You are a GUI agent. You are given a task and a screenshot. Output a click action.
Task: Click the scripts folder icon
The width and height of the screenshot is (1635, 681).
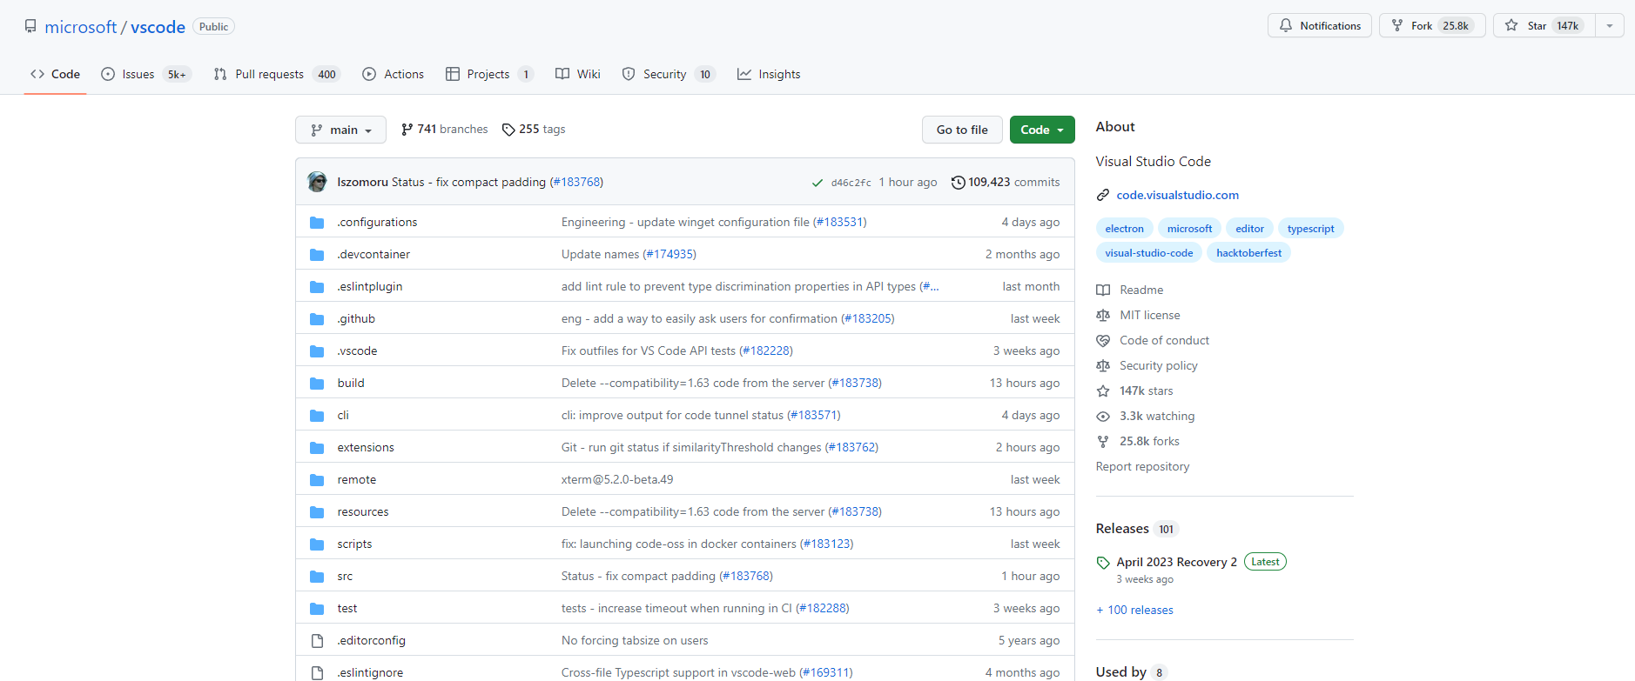click(x=317, y=544)
